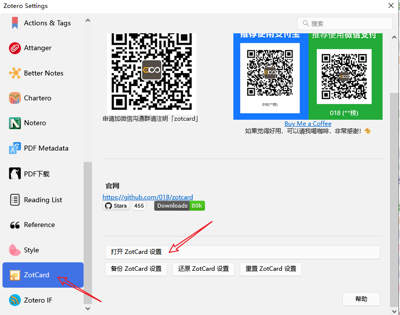400x315 pixels.
Task: Go to the Notero settings pane
Action: (43, 123)
